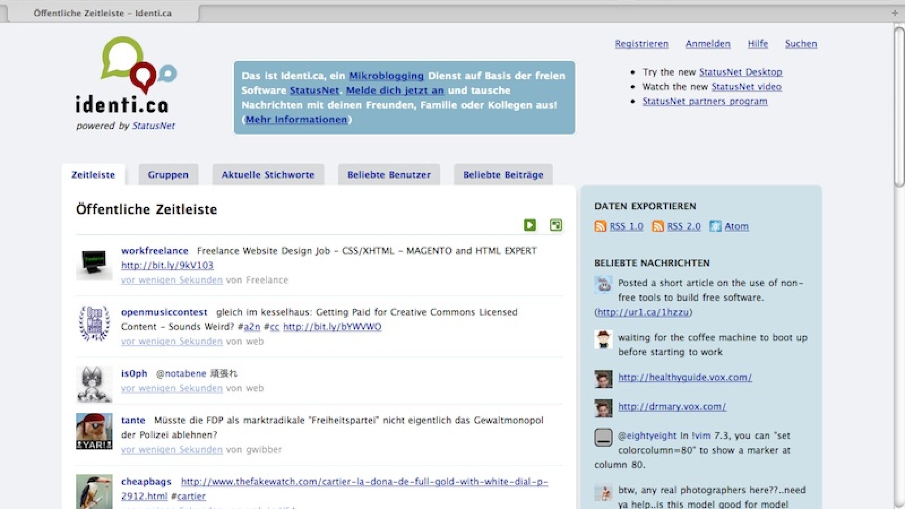The image size is (905, 509).
Task: Open the Beliebte Benutzer tab
Action: click(389, 175)
